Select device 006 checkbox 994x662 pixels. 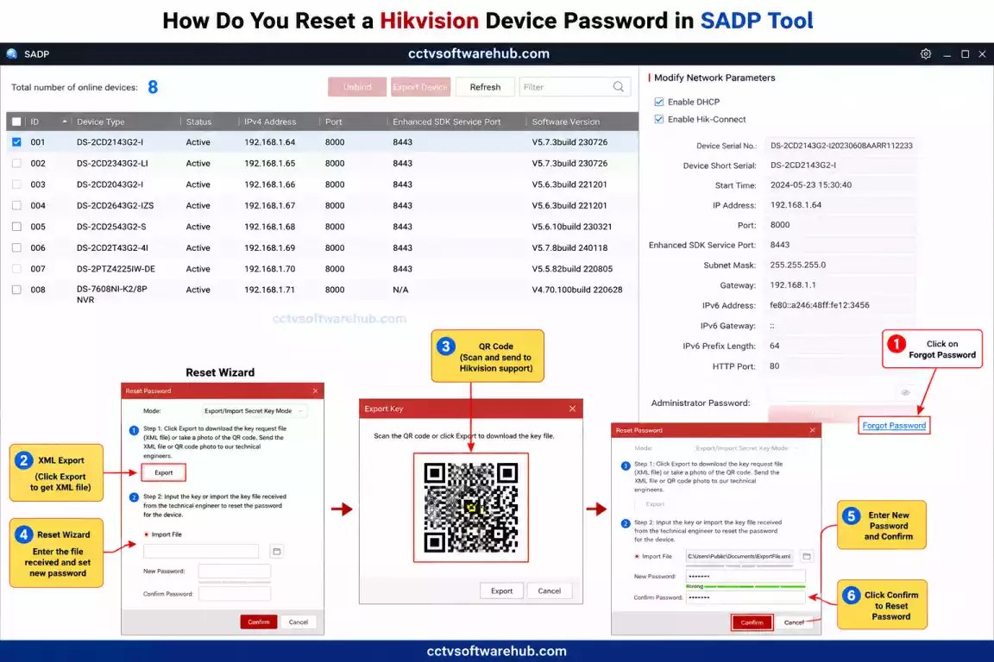(16, 247)
